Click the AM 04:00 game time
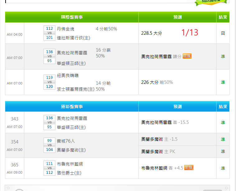Image resolution: width=243 pixels, height=191 pixels. coord(15,34)
